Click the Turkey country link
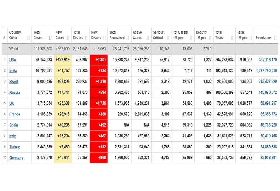 tap(14, 147)
